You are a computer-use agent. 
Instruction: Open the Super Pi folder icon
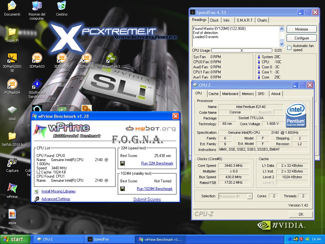(x=12, y=32)
